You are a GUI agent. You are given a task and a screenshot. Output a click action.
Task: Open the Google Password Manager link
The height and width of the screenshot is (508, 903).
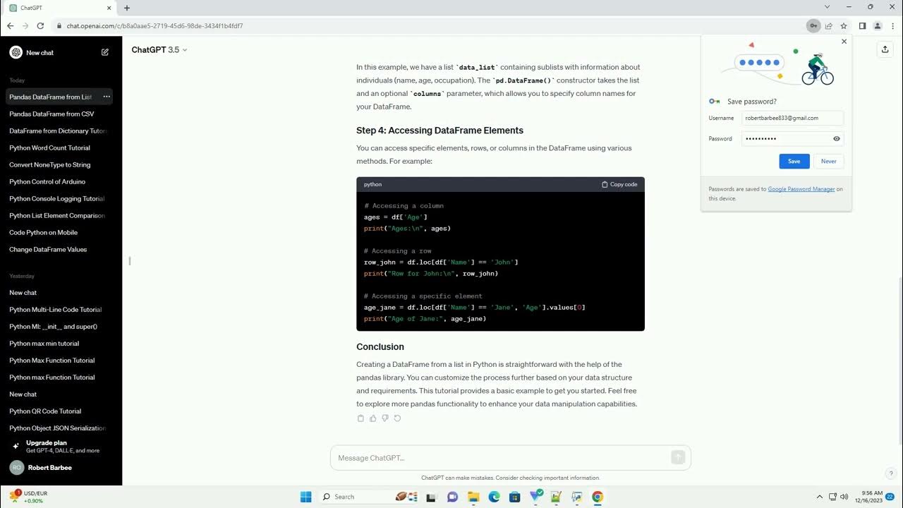[801, 189]
